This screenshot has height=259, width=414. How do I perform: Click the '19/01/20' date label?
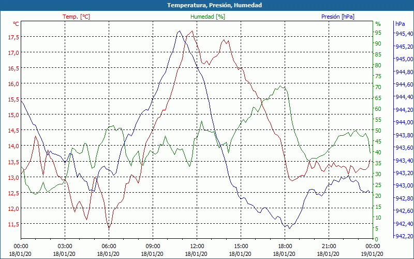pyautogui.click(x=372, y=254)
